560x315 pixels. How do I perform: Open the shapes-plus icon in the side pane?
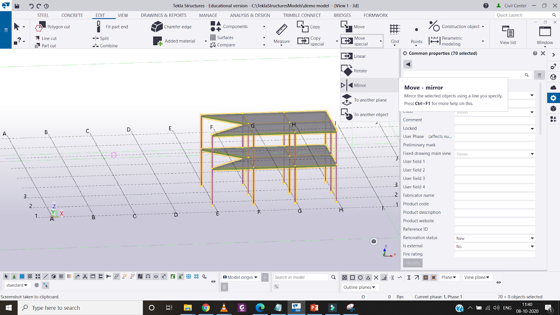point(553,119)
